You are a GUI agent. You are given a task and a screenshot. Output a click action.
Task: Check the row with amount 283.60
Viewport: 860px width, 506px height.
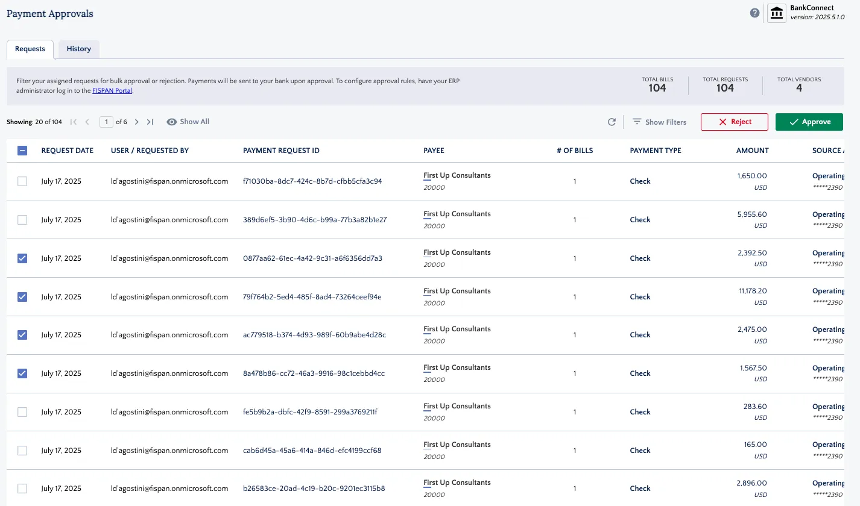pyautogui.click(x=22, y=412)
